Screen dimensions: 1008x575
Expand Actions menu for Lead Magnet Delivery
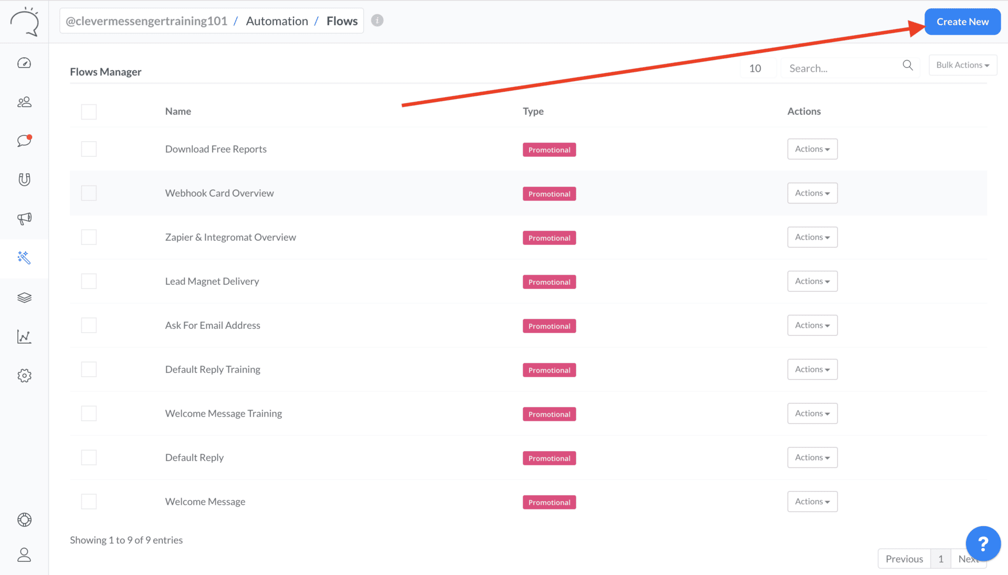(812, 281)
